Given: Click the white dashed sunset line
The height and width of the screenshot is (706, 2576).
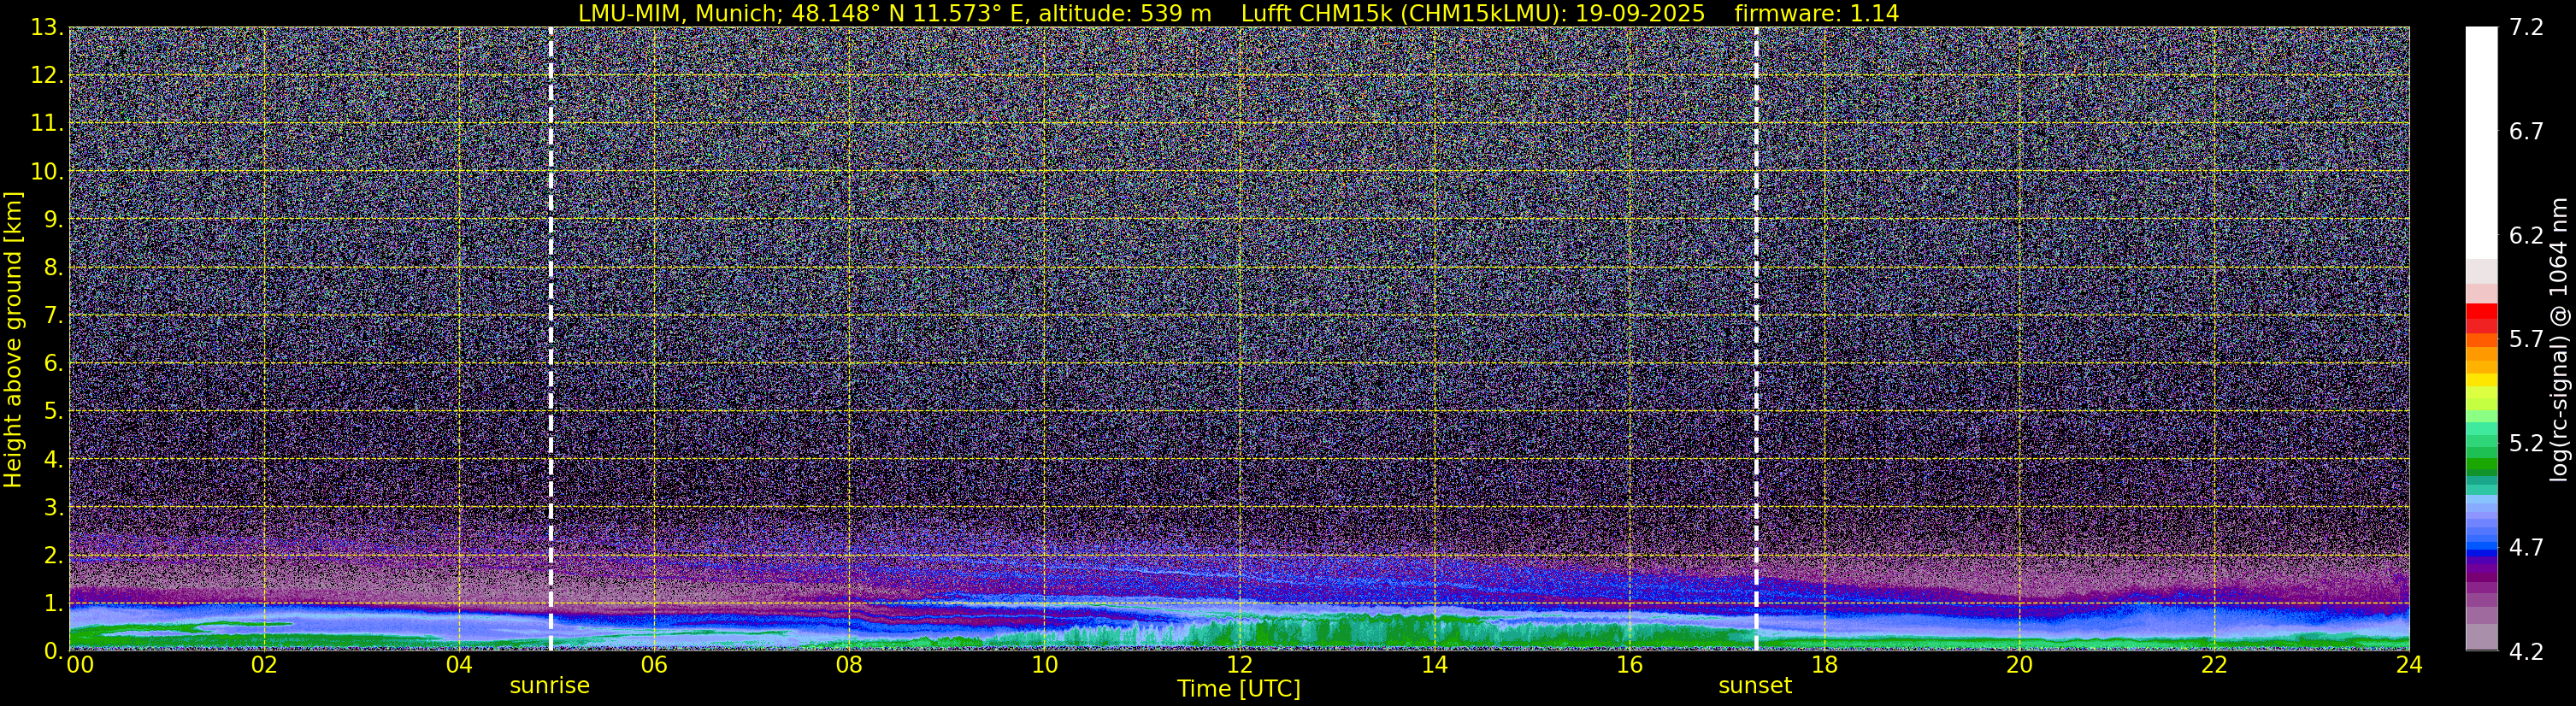Looking at the screenshot, I should [x=1756, y=338].
